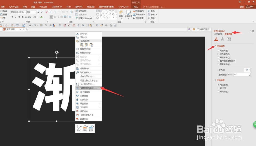Open the iSlide ribbon tab

69,7
